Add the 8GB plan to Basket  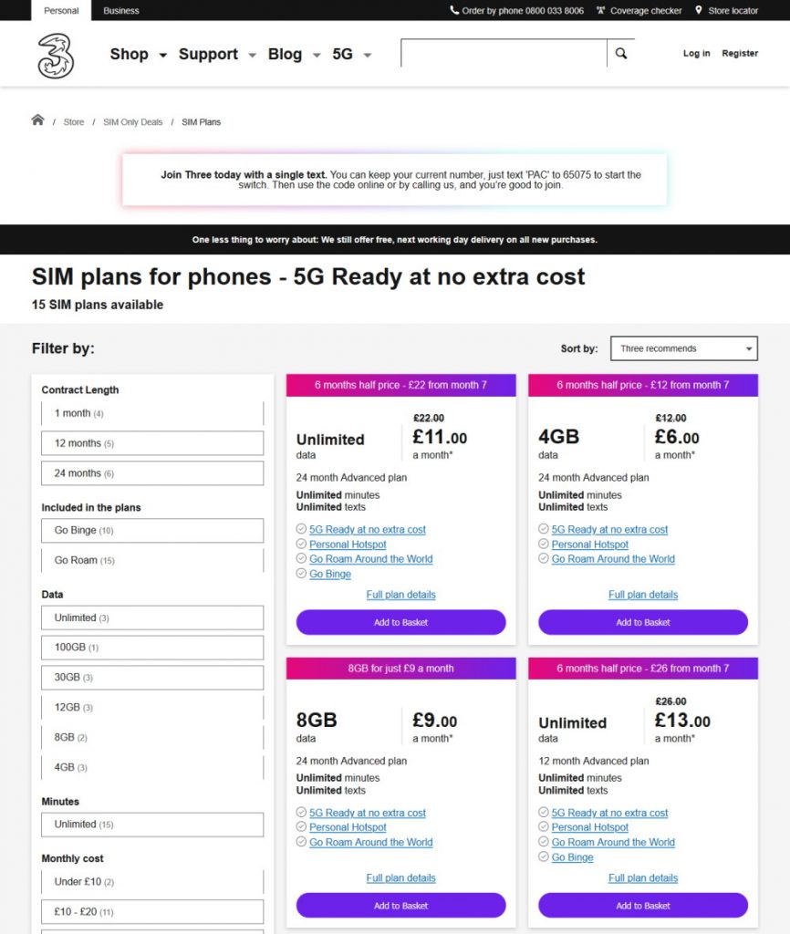pyautogui.click(x=400, y=905)
